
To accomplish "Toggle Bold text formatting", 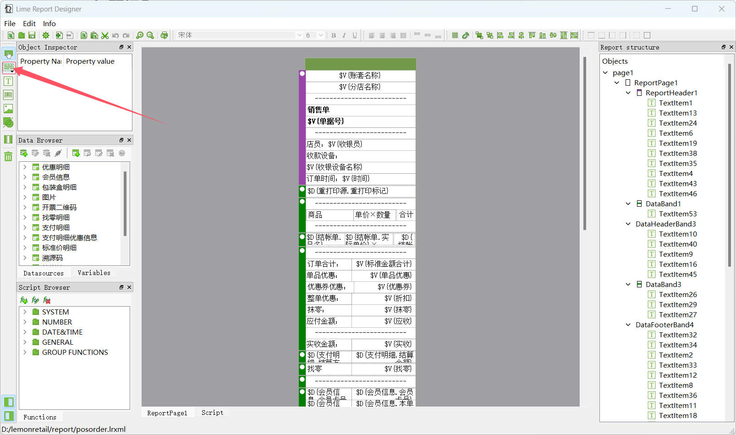I will pos(334,35).
